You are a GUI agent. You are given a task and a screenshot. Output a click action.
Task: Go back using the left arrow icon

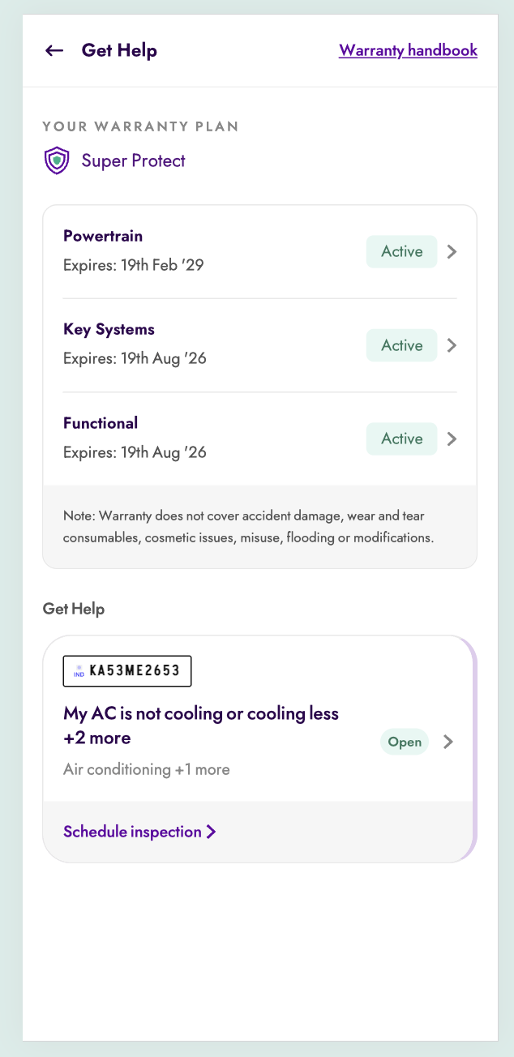54,50
